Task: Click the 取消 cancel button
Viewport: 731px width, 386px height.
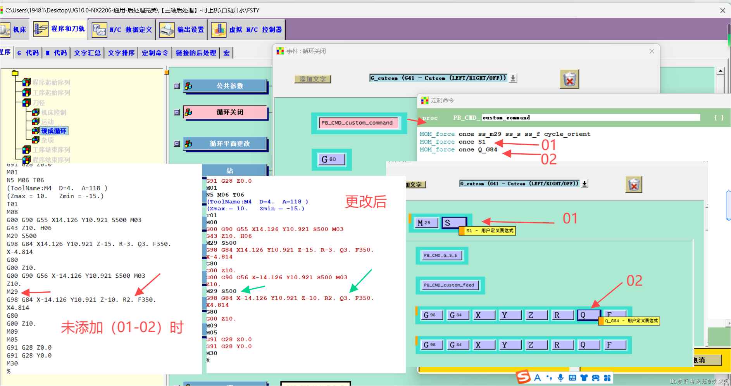Action: coord(707,360)
